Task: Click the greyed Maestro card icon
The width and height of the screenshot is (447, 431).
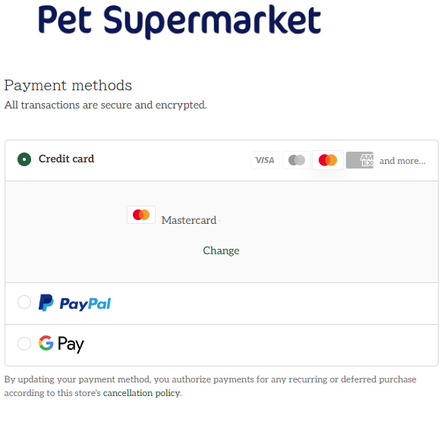Action: coord(297,160)
